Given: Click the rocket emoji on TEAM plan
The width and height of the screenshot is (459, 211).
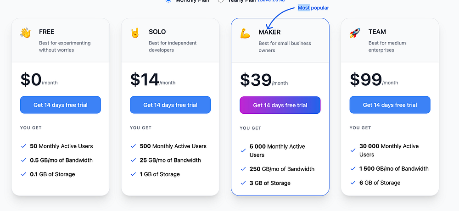Looking at the screenshot, I should 355,33.
